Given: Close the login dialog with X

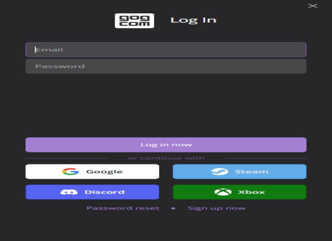Looking at the screenshot, I should pos(313,6).
